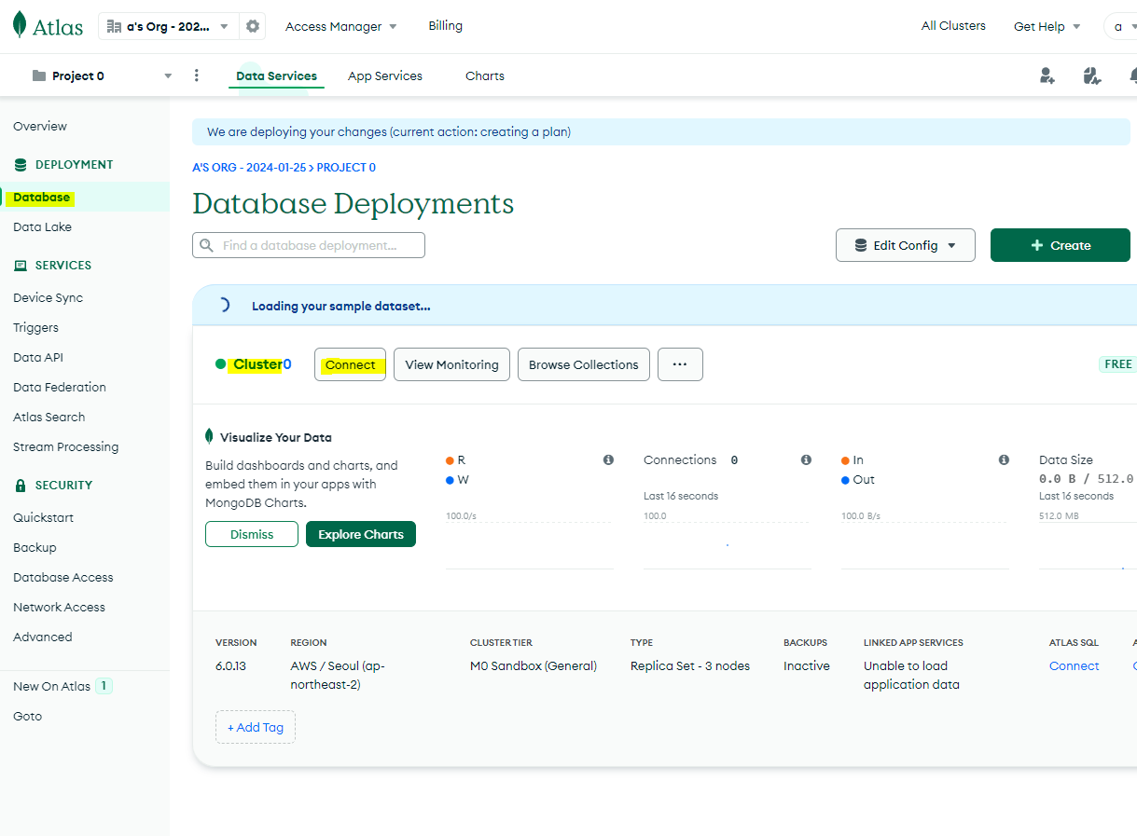Open the Get Help dropdown
This screenshot has height=836, width=1137.
(x=1047, y=26)
